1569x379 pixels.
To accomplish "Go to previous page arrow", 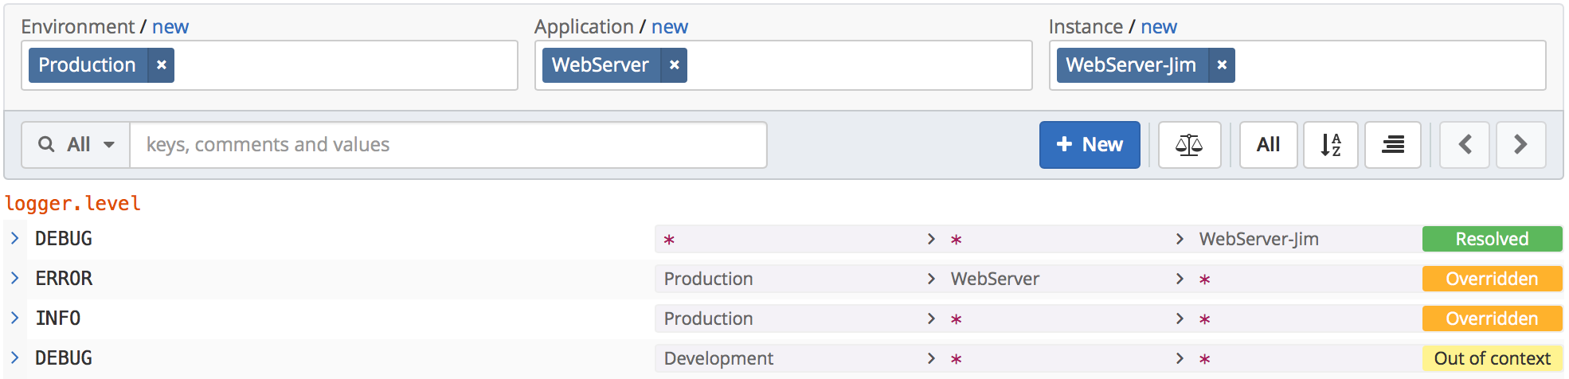I will (1465, 145).
